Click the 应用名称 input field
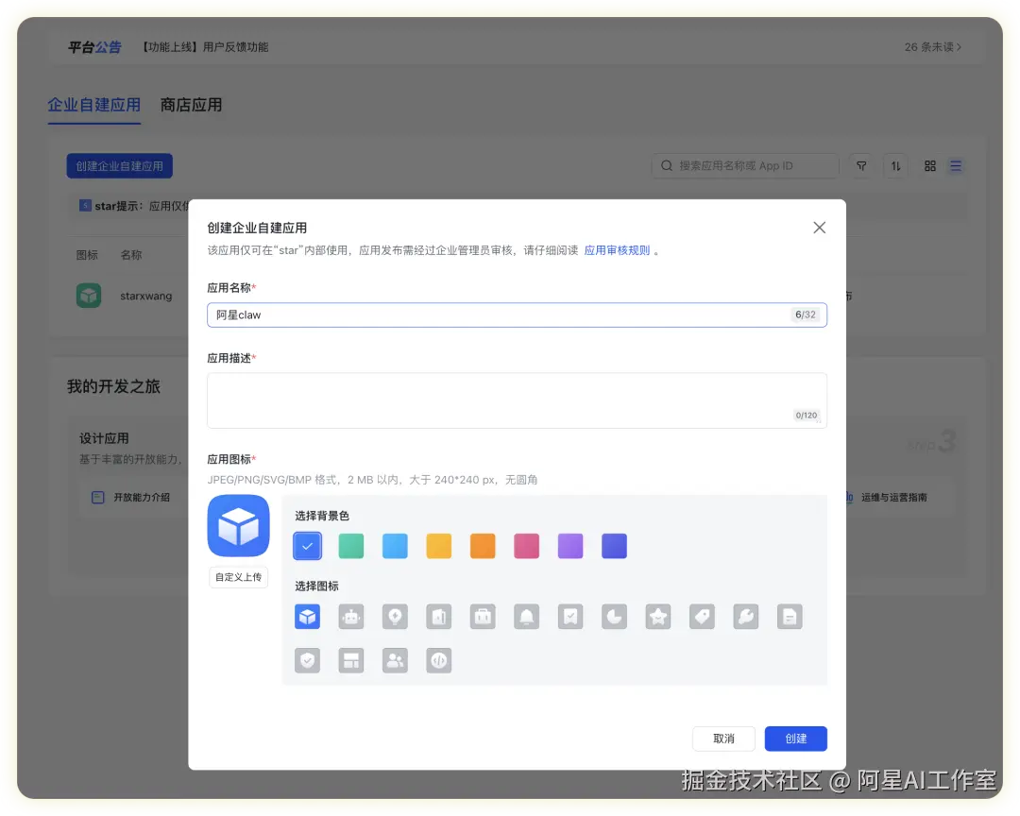 [x=518, y=314]
